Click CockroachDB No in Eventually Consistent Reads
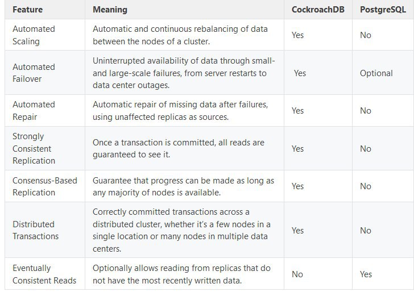The width and height of the screenshot is (414, 292). tap(297, 274)
